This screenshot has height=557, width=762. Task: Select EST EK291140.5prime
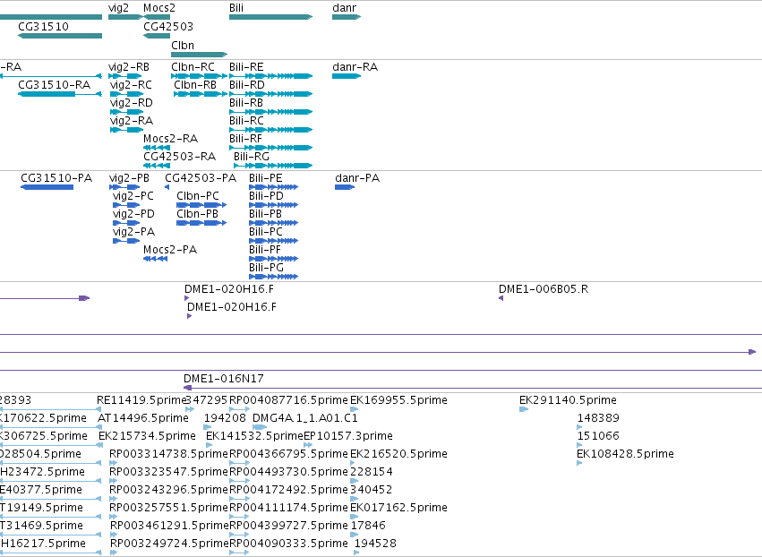[x=524, y=409]
